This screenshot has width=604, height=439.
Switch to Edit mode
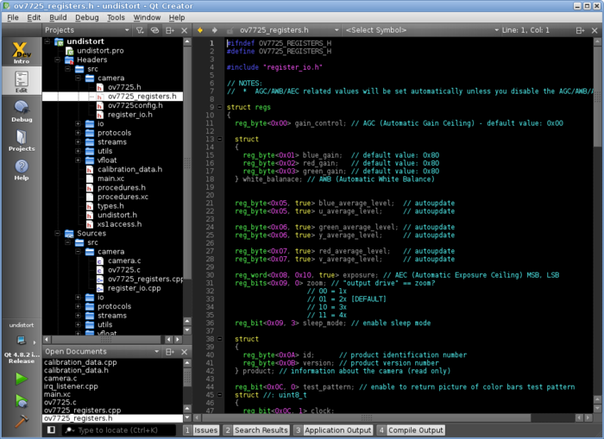click(x=22, y=80)
